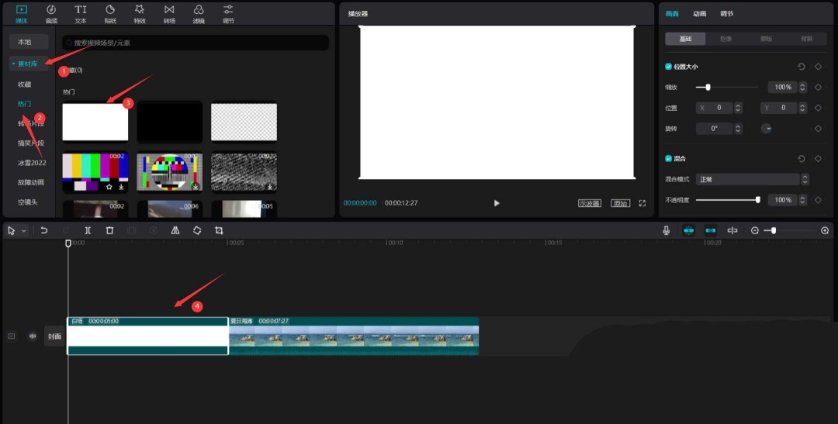Collapse the 素材库 section in sidebar

(28, 64)
